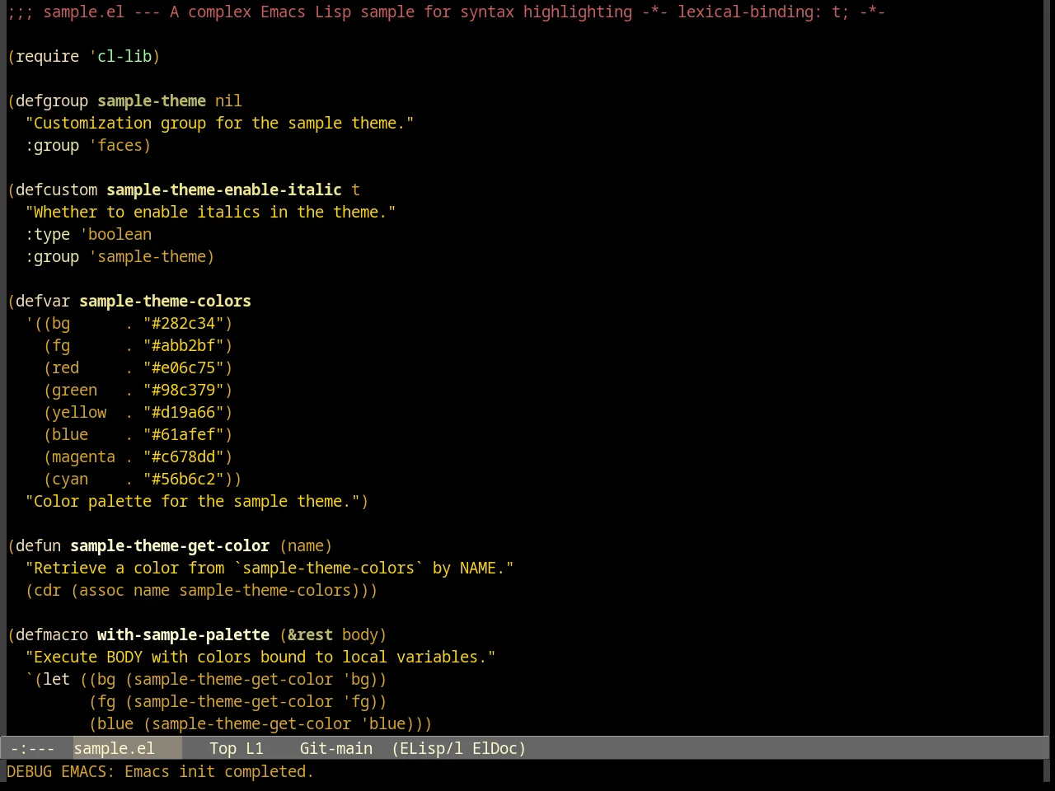Click function name sample-theme-get-color after defun
The height and width of the screenshot is (791, 1055).
(x=170, y=545)
